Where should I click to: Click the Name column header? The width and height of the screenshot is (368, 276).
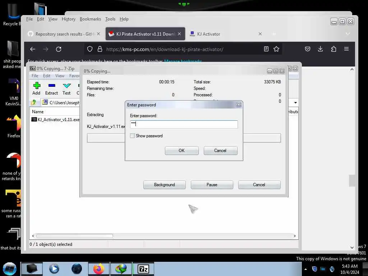[x=37, y=112]
